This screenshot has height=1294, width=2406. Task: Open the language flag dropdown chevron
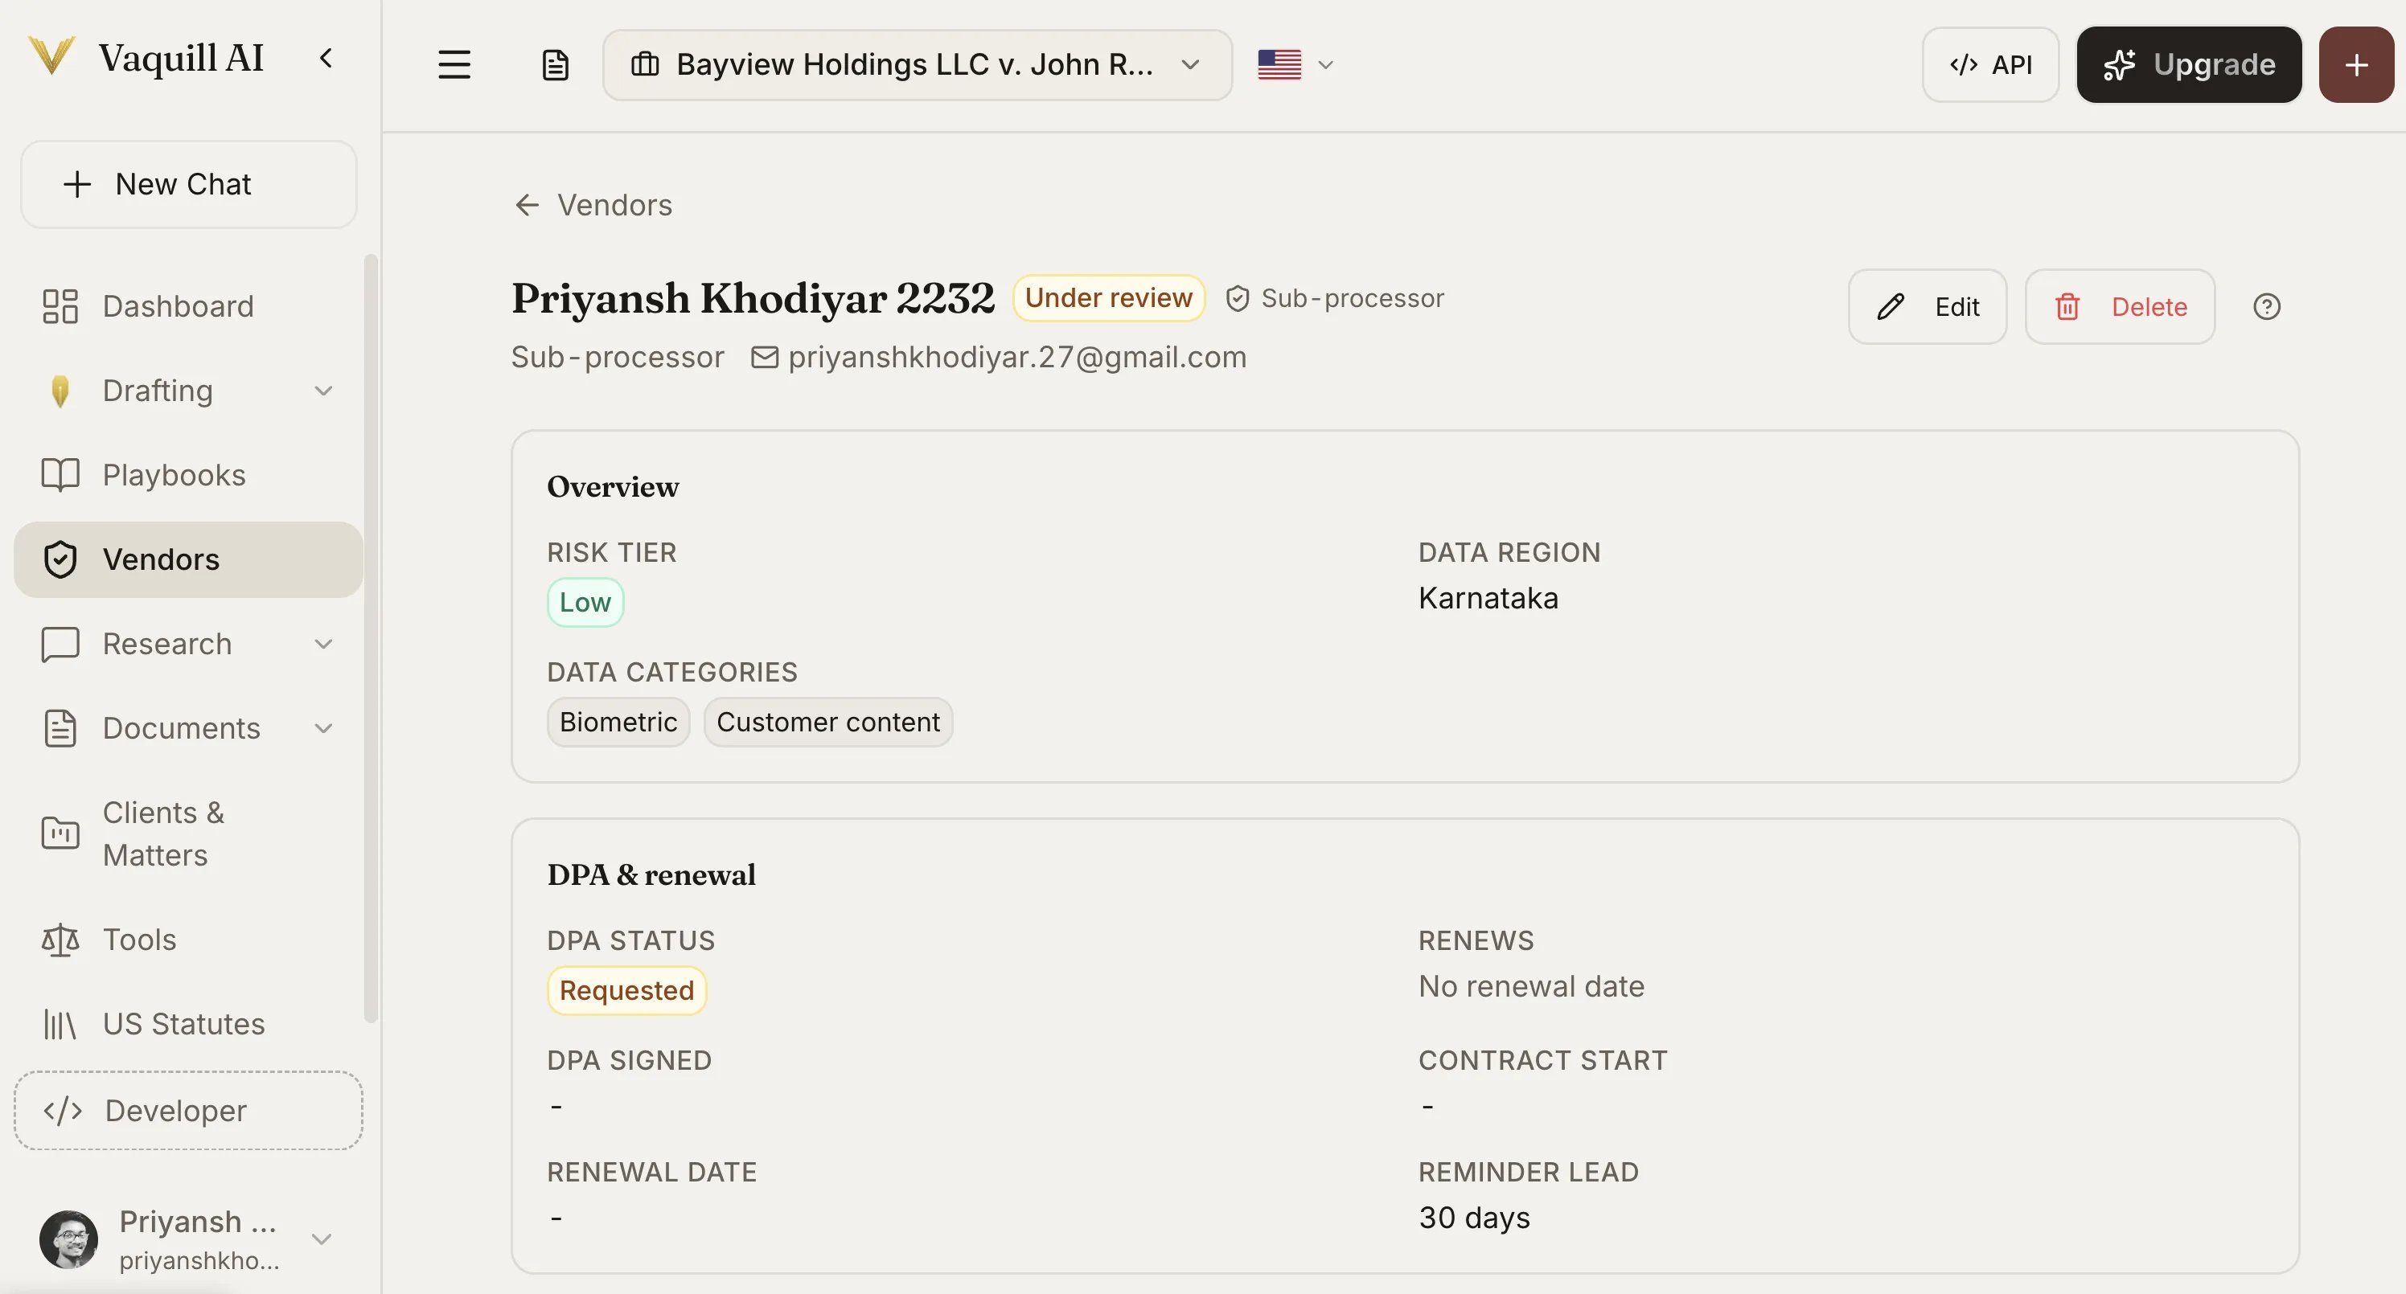click(x=1324, y=64)
